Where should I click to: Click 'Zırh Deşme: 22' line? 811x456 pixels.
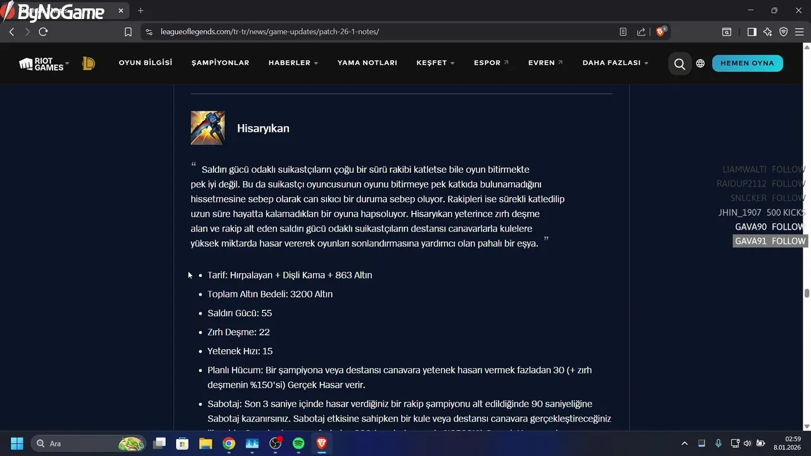pos(238,332)
